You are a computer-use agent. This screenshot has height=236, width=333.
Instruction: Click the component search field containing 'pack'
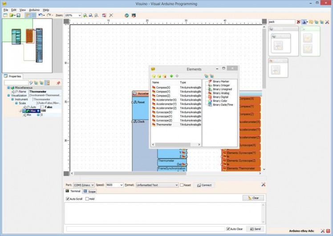pos(282,21)
